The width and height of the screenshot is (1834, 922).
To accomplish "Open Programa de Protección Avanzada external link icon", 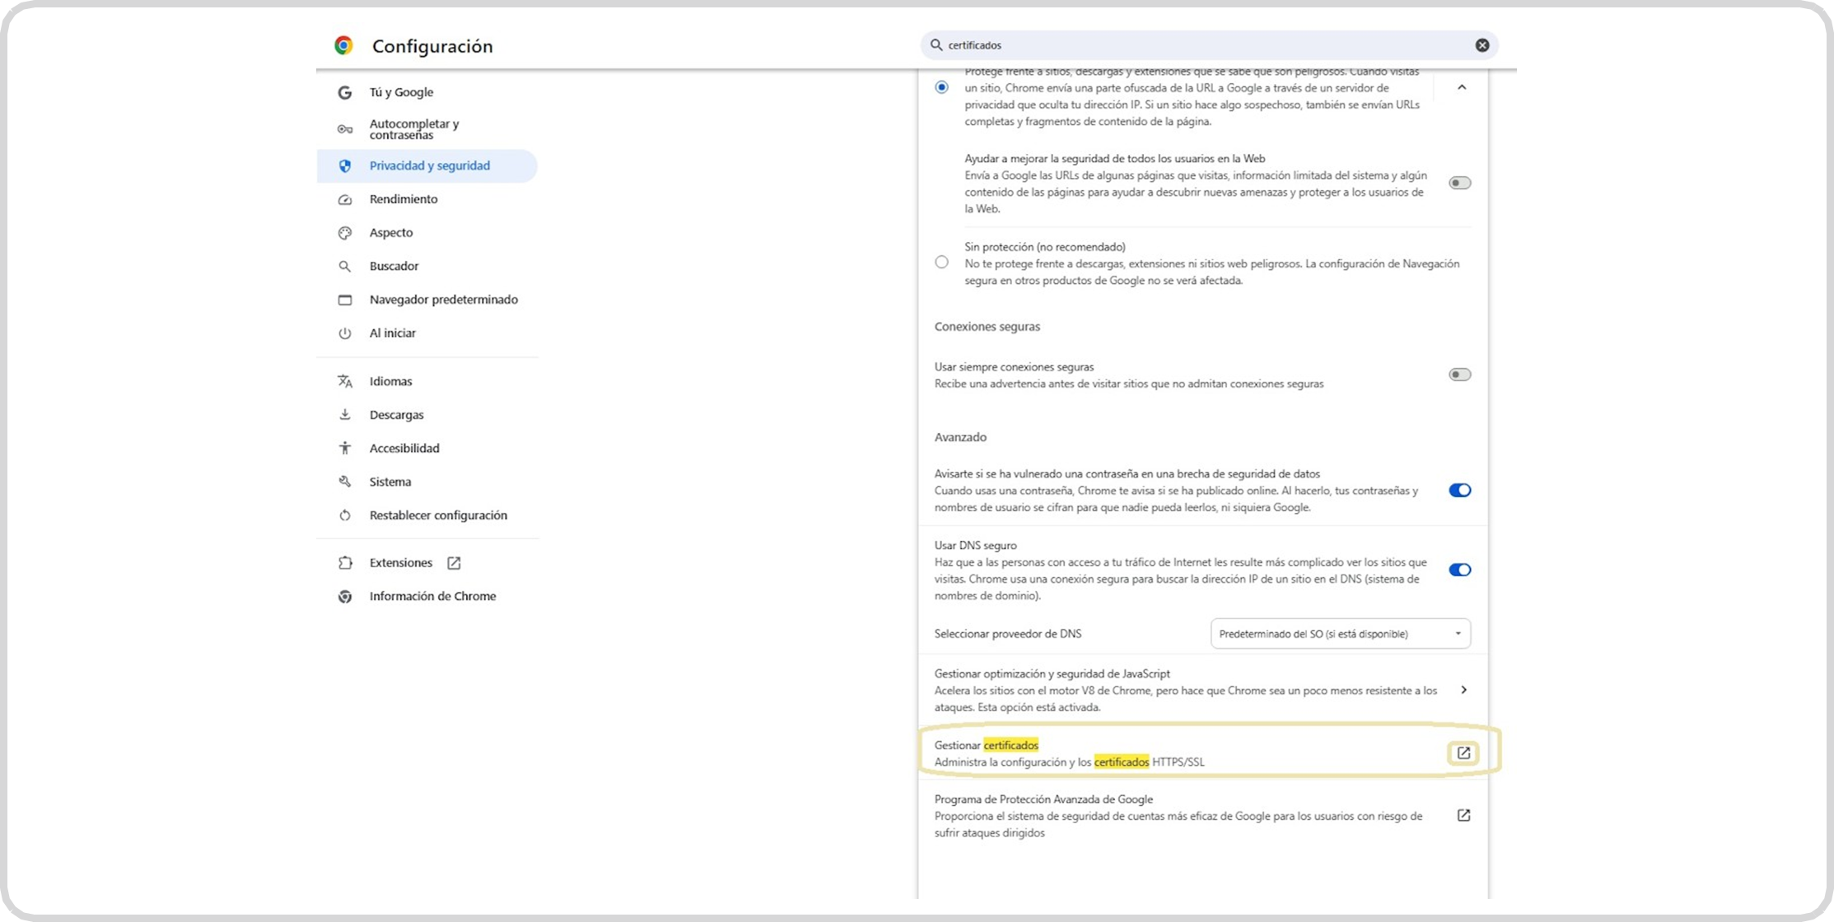I will (1463, 815).
